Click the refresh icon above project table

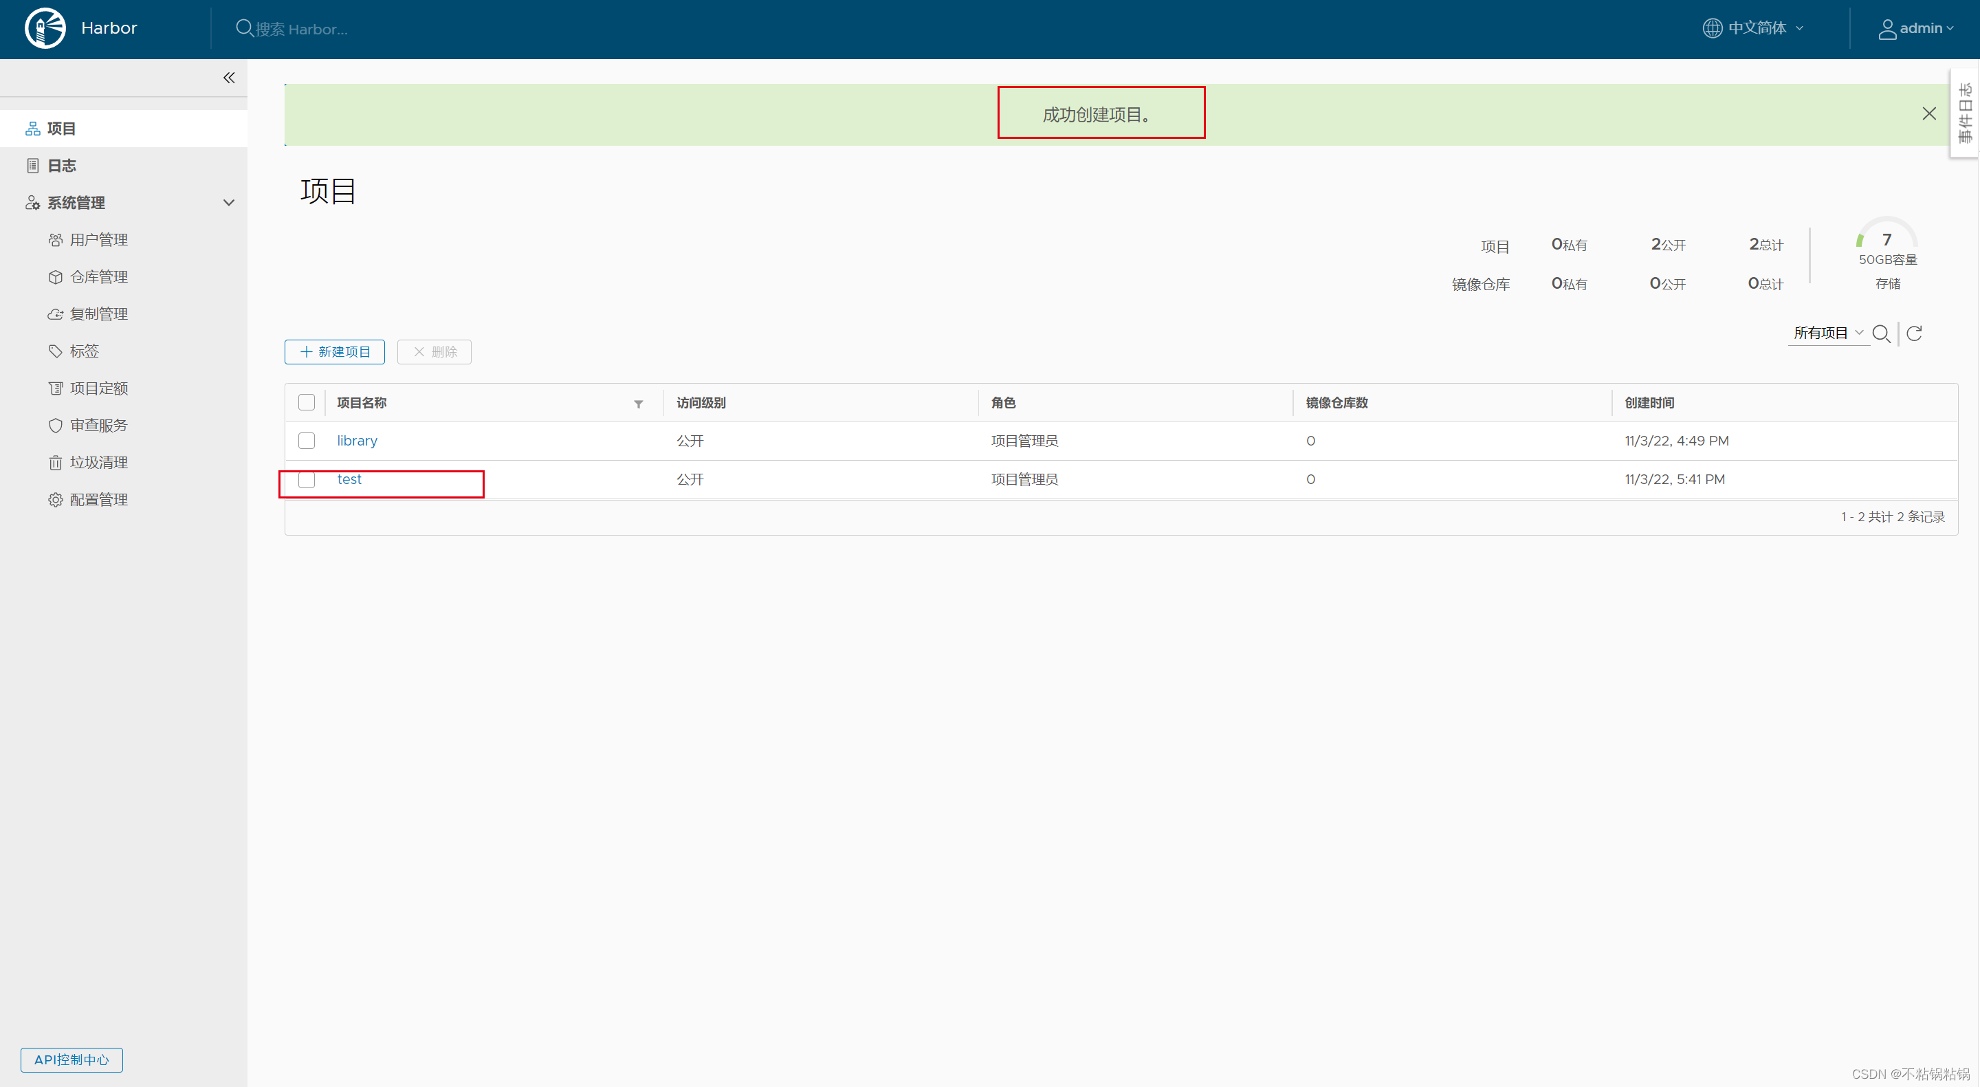1914,333
